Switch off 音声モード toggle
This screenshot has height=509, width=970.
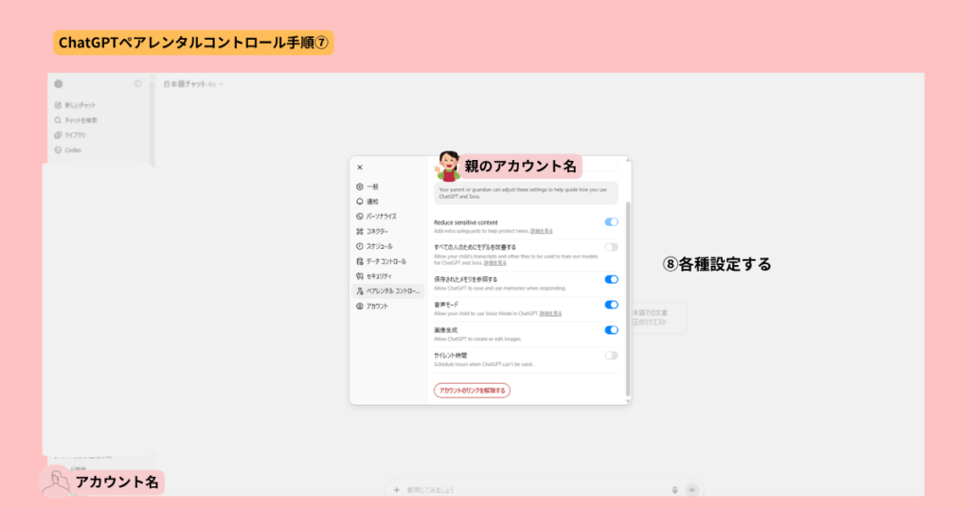pos(611,305)
